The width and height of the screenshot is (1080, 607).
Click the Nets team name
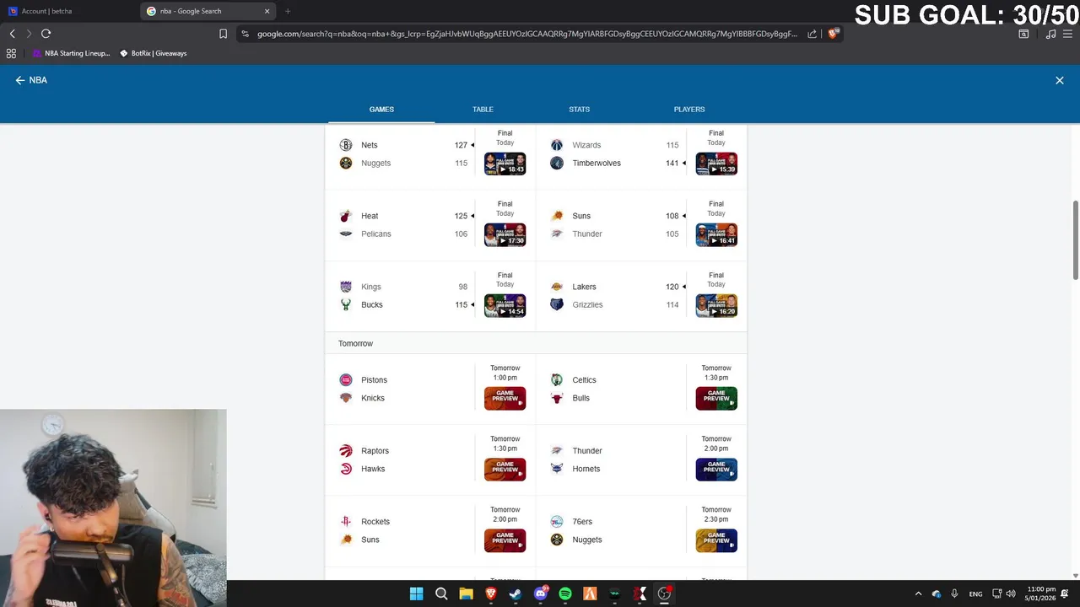click(x=370, y=145)
